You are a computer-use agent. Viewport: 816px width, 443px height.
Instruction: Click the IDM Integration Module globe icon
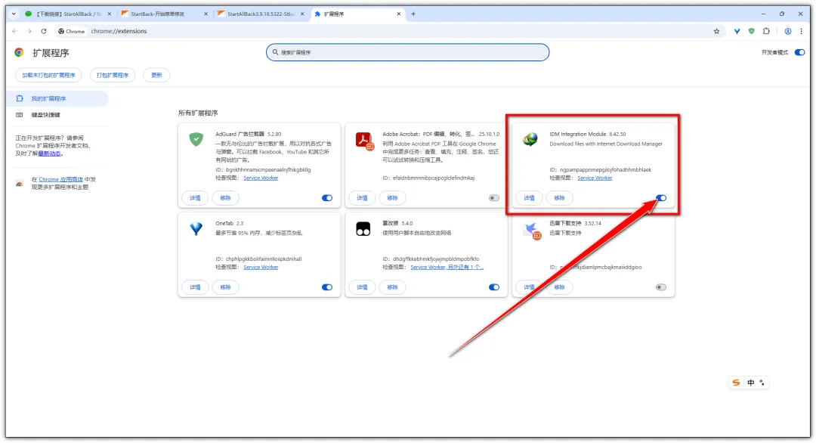[x=530, y=139]
